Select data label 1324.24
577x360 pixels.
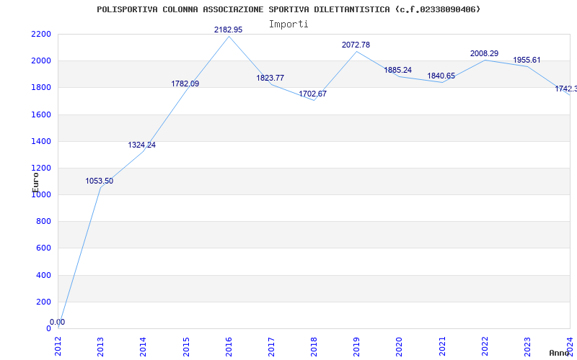pyautogui.click(x=141, y=145)
